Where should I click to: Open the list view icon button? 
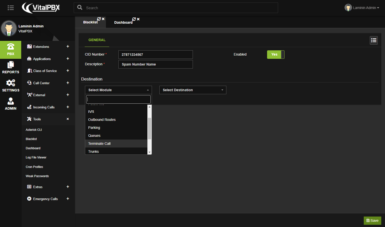(374, 40)
